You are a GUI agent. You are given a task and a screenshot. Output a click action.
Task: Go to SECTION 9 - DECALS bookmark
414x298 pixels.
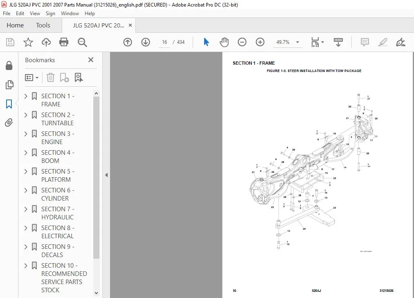tap(58, 251)
